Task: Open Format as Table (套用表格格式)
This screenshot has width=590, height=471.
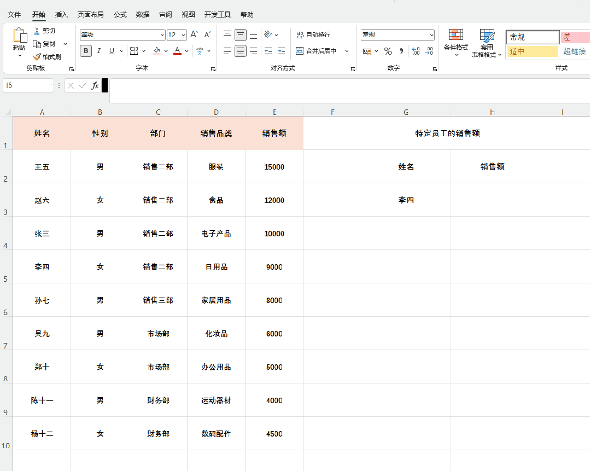Action: (487, 43)
